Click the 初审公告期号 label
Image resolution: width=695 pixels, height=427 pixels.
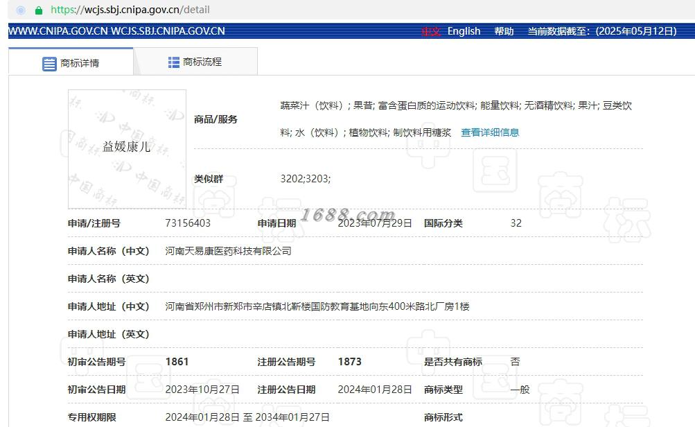(96, 362)
